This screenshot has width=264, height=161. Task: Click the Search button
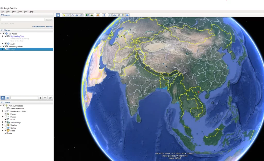pyautogui.click(x=49, y=20)
